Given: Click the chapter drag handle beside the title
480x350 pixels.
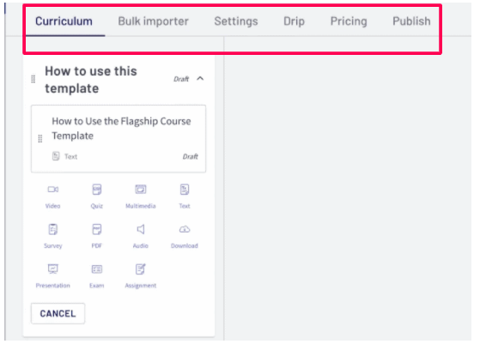Looking at the screenshot, I should tap(33, 79).
